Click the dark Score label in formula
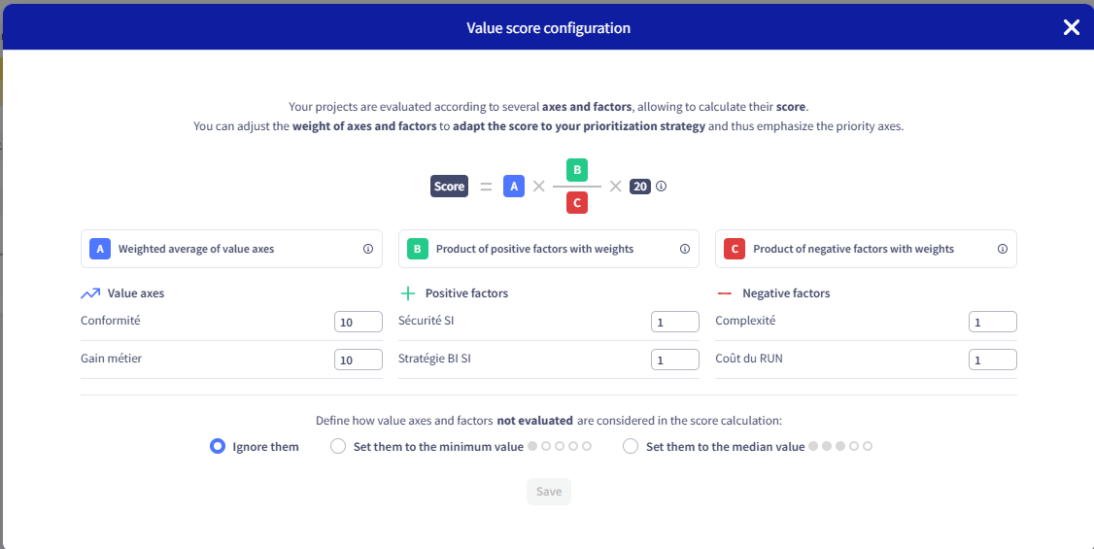This screenshot has width=1094, height=549. coord(449,187)
